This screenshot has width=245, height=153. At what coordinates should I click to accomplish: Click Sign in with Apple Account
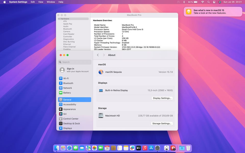(x=75, y=70)
